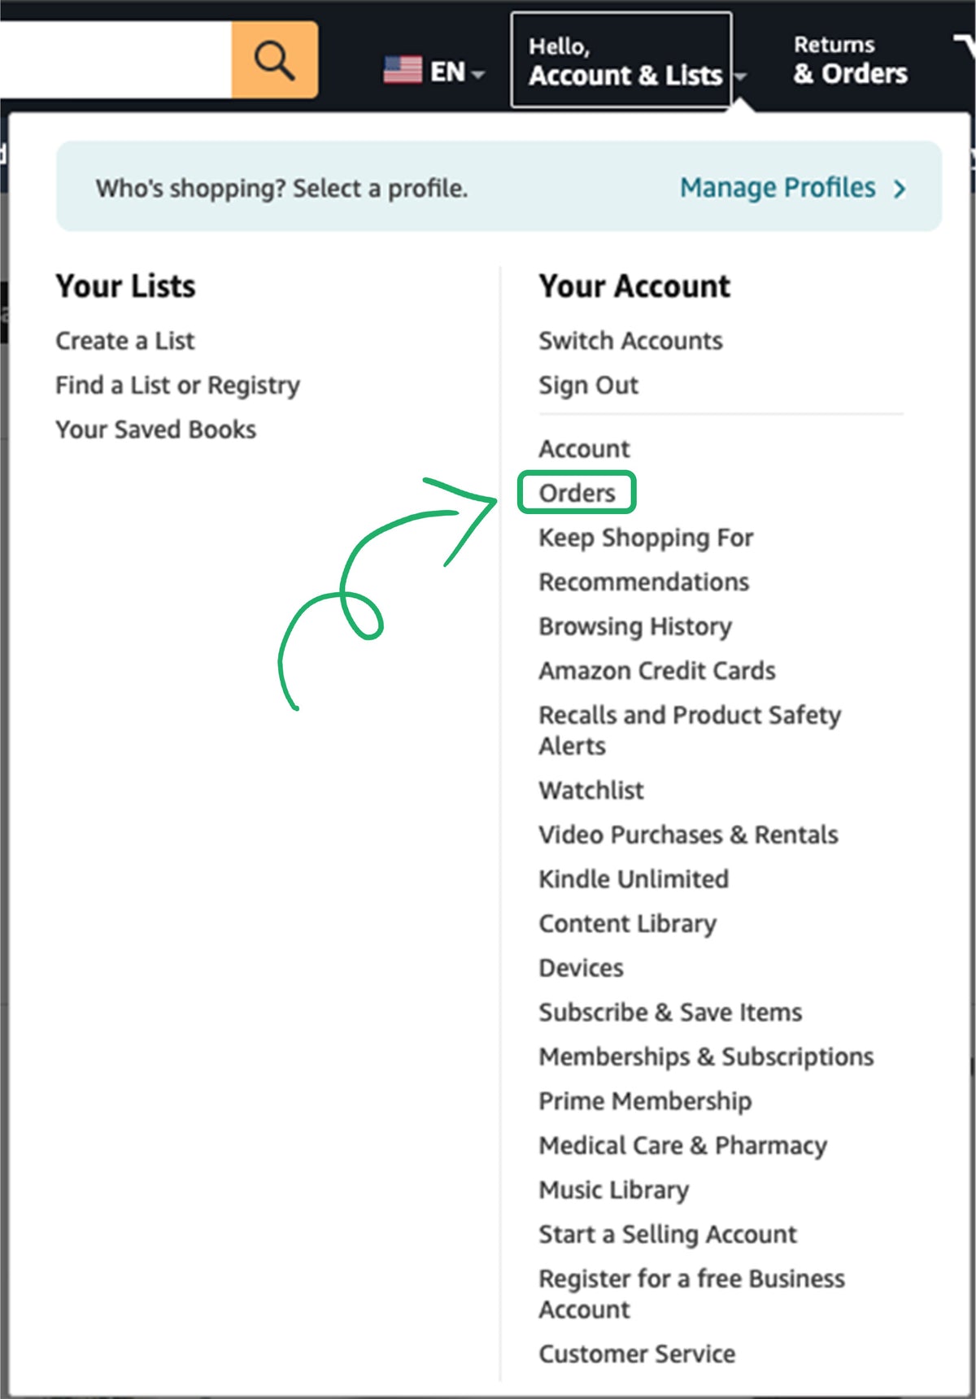The image size is (976, 1399).
Task: Open Amazon Credit Cards link
Action: click(x=657, y=670)
